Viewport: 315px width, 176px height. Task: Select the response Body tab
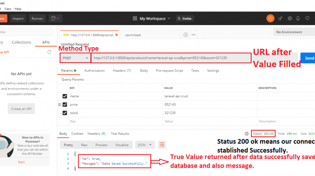tap(63, 133)
